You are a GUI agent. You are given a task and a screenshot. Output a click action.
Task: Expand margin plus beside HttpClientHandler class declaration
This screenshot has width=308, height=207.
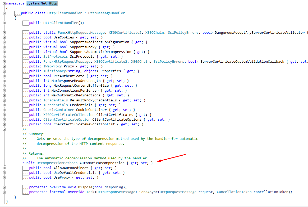tap(4, 13)
